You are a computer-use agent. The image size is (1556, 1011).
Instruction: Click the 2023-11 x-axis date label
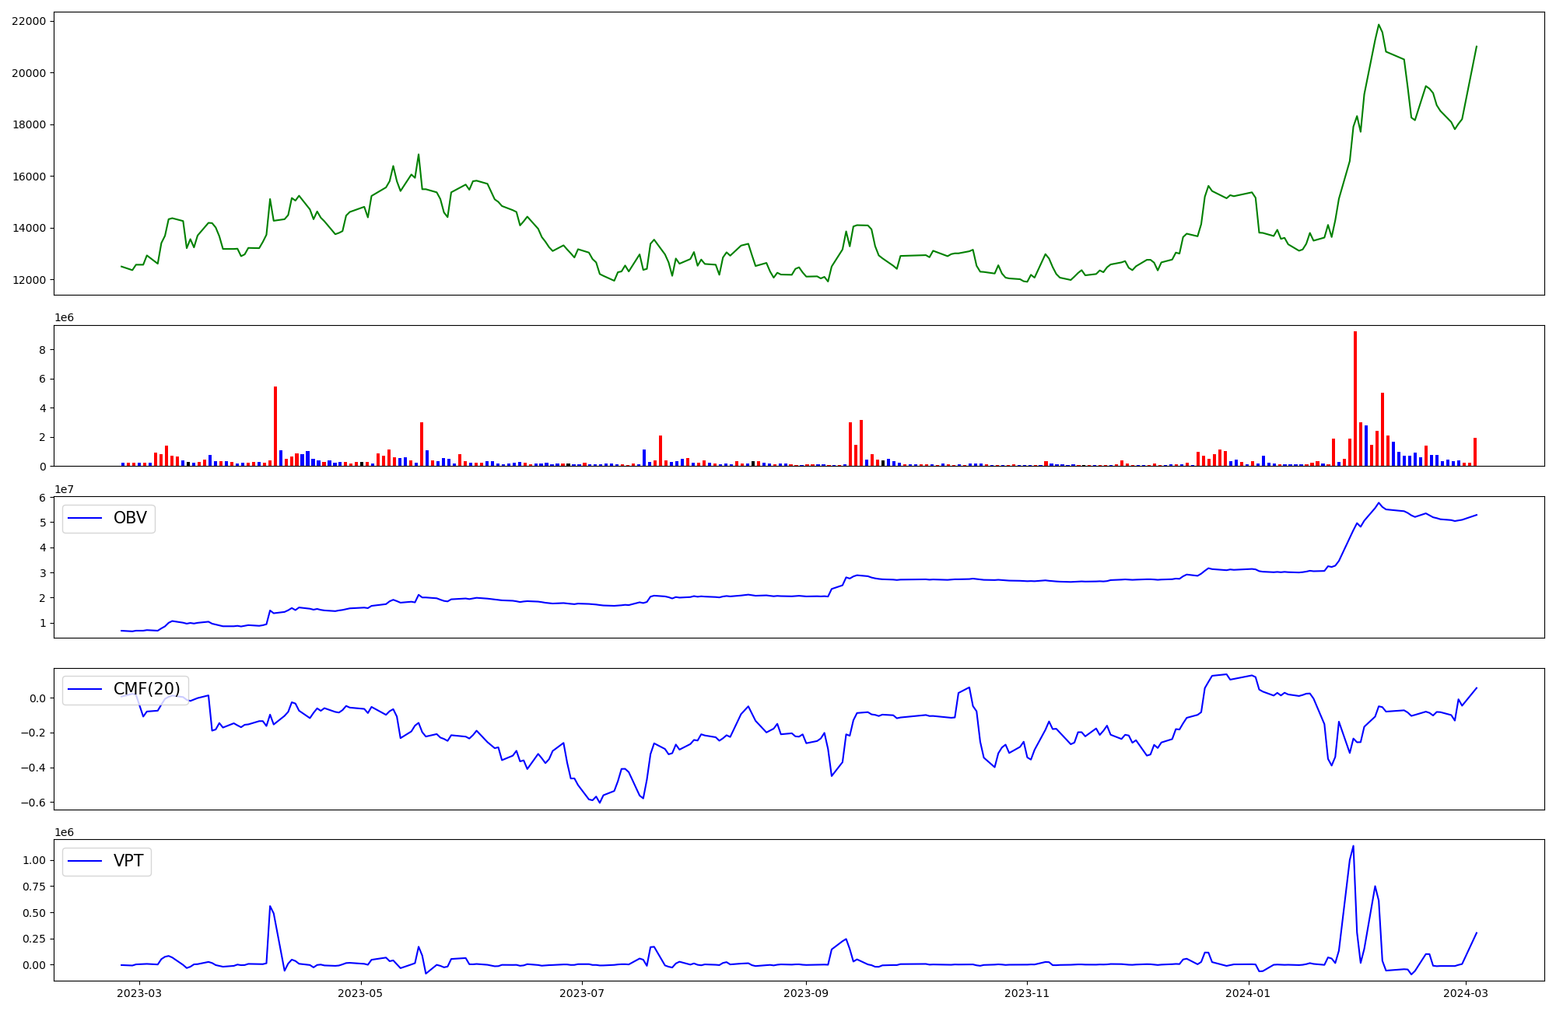1027,993
